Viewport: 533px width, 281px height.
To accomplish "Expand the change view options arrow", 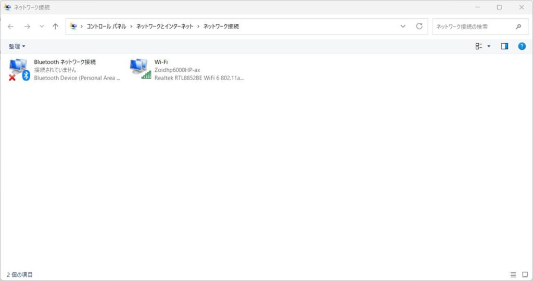I will [489, 46].
